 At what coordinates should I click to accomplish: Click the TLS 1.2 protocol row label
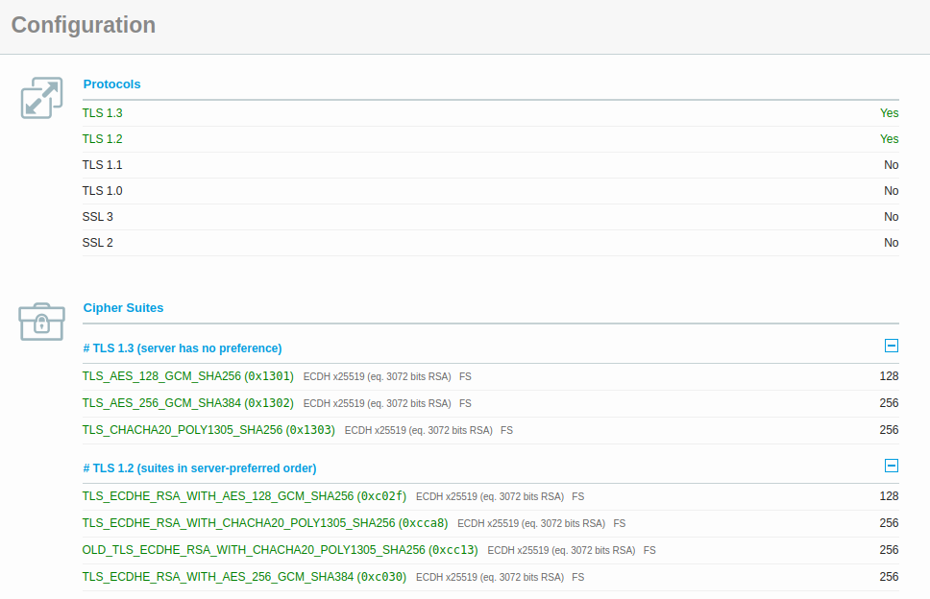pyautogui.click(x=102, y=139)
